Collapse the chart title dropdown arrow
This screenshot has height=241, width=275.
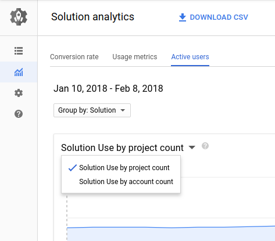(x=192, y=148)
